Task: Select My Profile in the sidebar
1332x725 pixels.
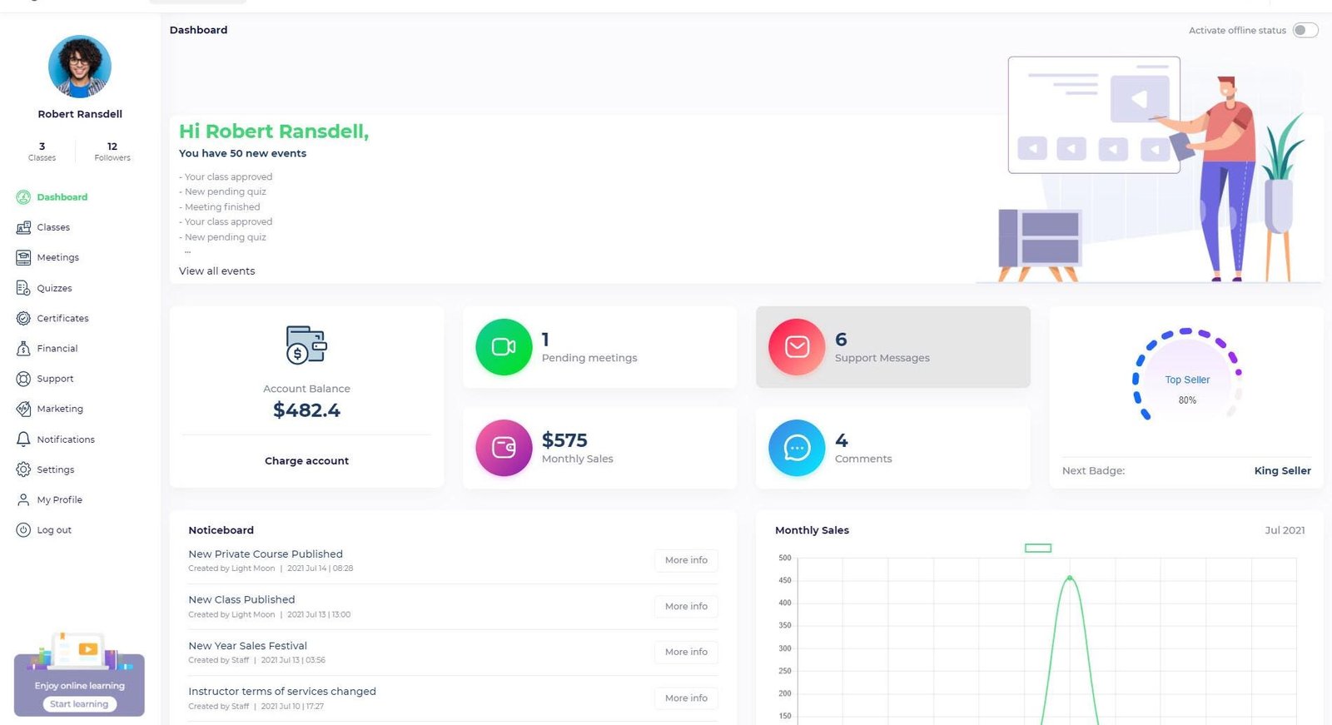Action: pyautogui.click(x=59, y=500)
